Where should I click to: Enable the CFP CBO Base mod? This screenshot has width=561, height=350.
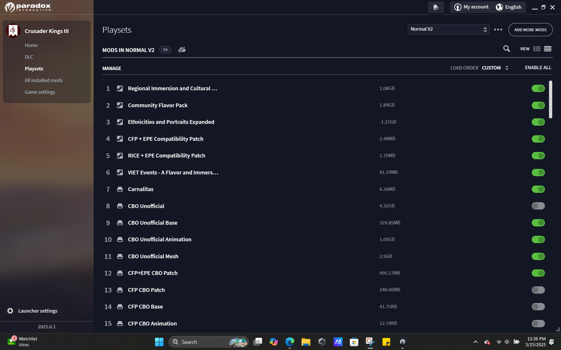pos(538,306)
